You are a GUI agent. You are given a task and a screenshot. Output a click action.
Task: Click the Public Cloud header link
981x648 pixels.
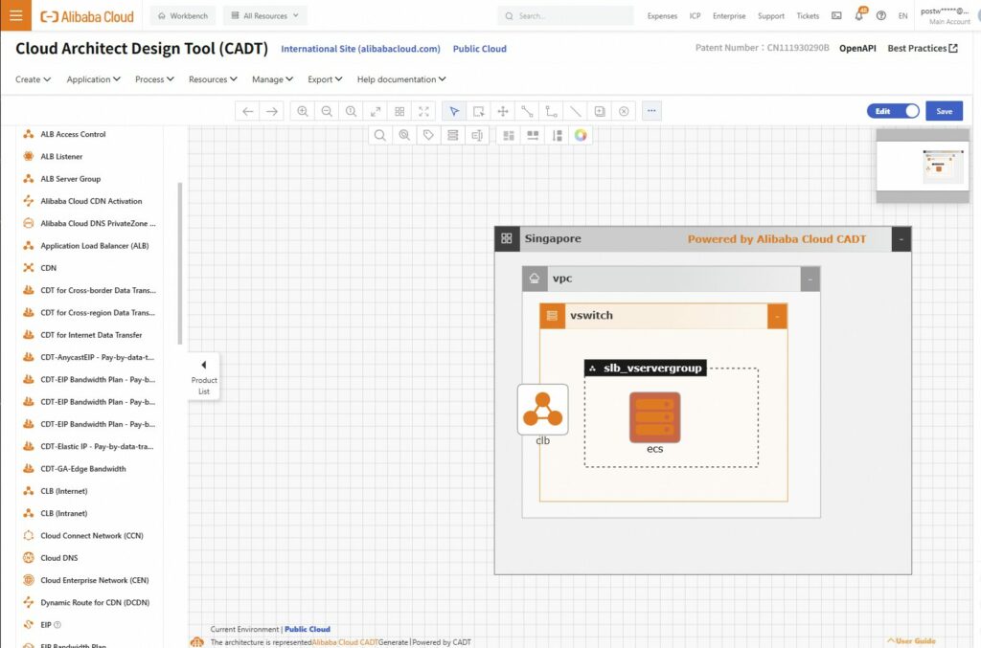coord(479,49)
